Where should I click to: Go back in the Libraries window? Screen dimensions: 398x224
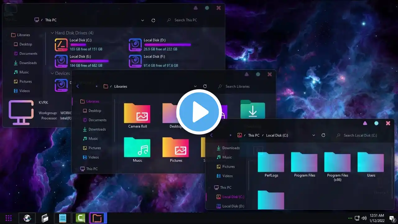click(78, 86)
